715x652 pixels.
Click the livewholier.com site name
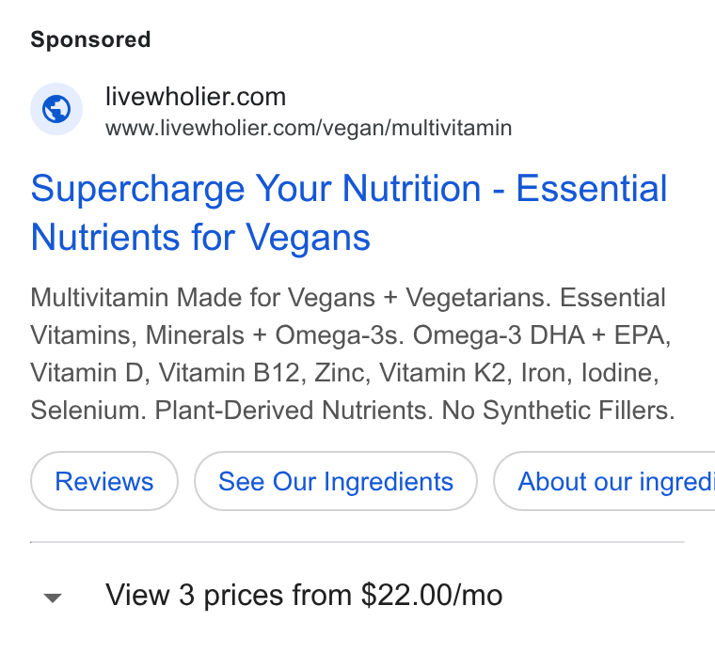pyautogui.click(x=196, y=97)
